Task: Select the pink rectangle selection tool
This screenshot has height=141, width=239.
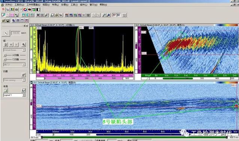Action: [x=12, y=15]
